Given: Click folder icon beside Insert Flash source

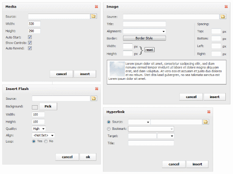Looking at the screenshot, I should coord(94,98).
